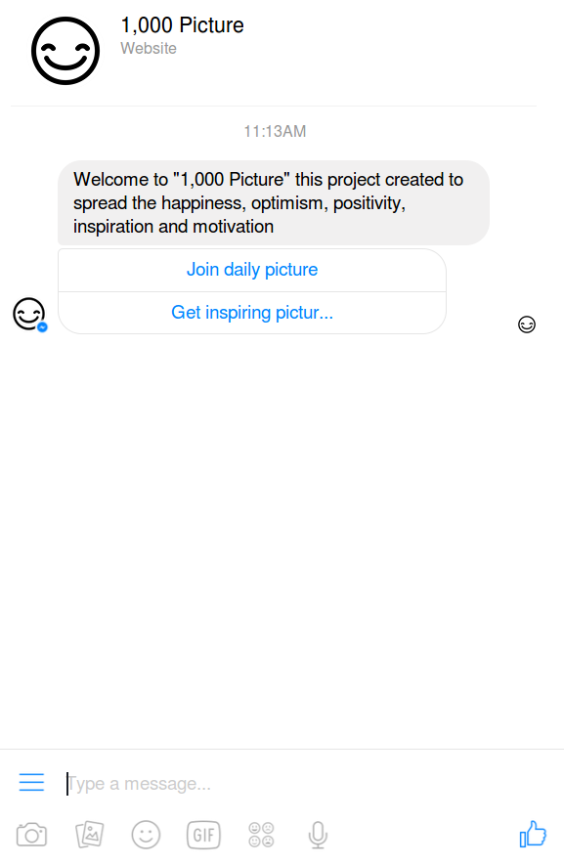Open the emoji sticker picker icon
Viewport: 564px width, 865px height.
click(x=146, y=835)
